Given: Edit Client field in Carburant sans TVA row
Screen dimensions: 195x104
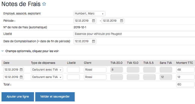Looking at the screenshot, I should tap(95, 77).
